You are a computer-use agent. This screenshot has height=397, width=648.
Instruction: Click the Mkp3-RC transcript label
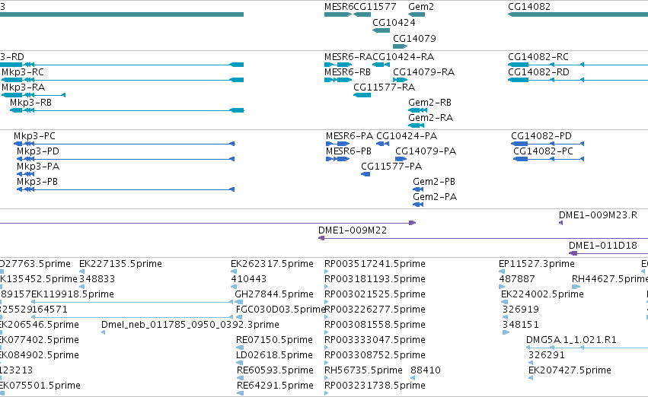point(23,71)
